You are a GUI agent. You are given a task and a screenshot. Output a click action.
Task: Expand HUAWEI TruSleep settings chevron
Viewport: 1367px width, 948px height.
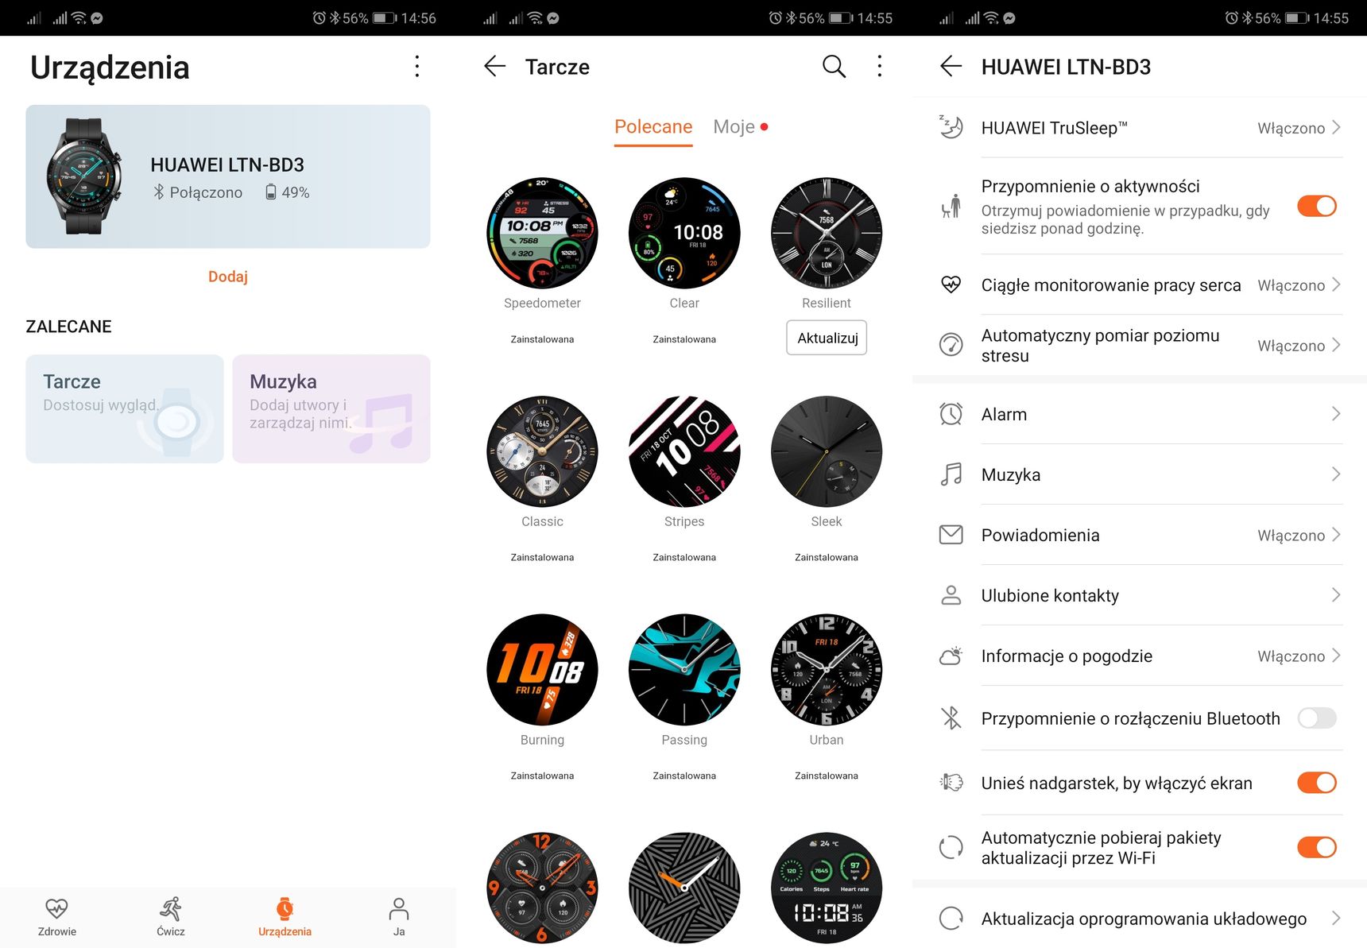point(1335,127)
